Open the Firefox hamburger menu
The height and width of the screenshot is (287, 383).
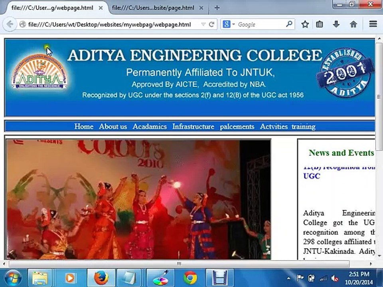pyautogui.click(x=373, y=24)
